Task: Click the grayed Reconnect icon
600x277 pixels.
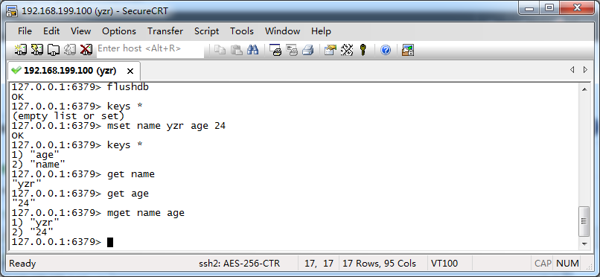Action: tap(70, 50)
